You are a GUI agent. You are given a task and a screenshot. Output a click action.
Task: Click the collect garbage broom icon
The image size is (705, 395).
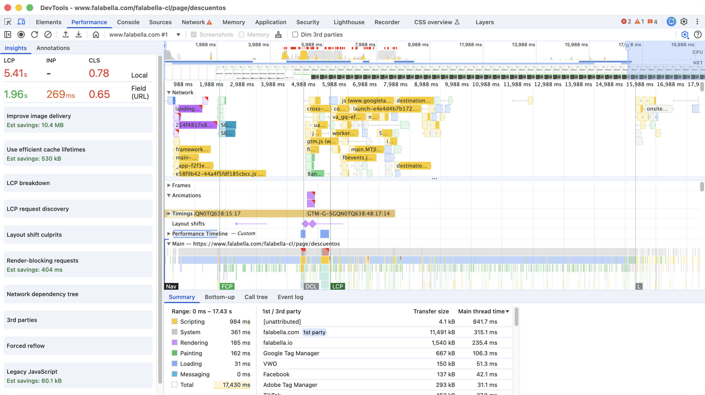pyautogui.click(x=278, y=35)
